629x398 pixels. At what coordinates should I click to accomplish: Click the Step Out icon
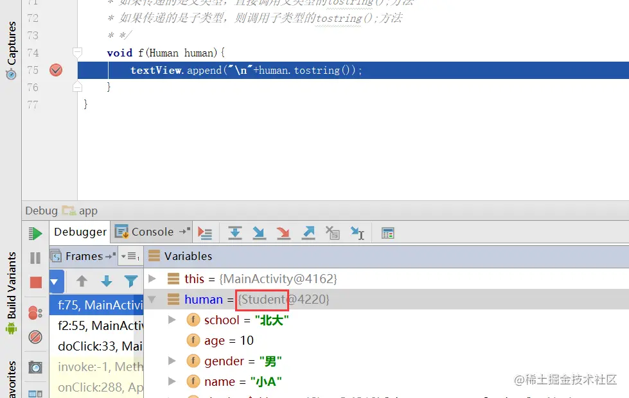(308, 233)
